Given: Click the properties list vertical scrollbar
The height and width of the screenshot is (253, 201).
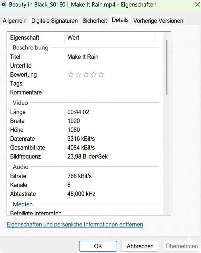Looking at the screenshot, I should [167, 67].
